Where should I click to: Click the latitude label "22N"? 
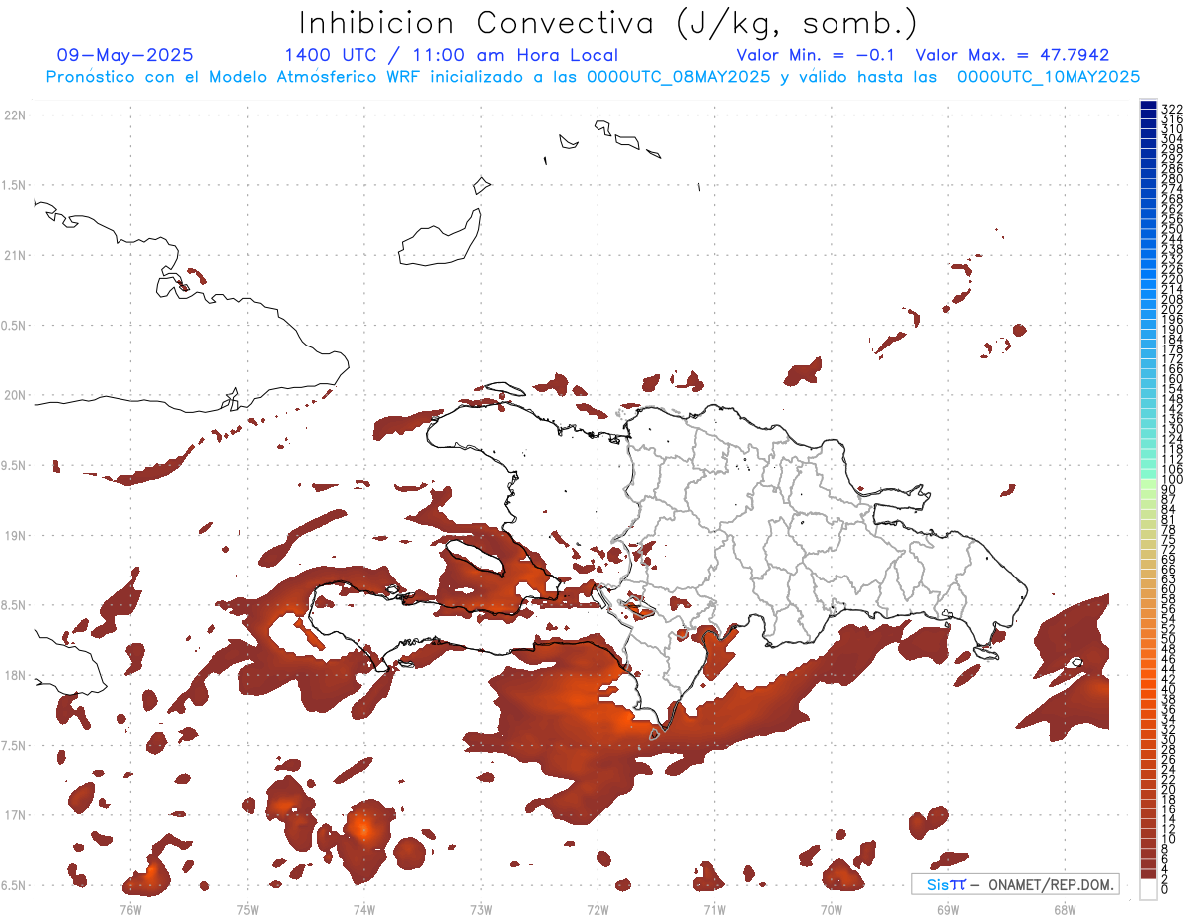pos(15,115)
